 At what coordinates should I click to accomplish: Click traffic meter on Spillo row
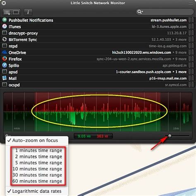point(191,65)
